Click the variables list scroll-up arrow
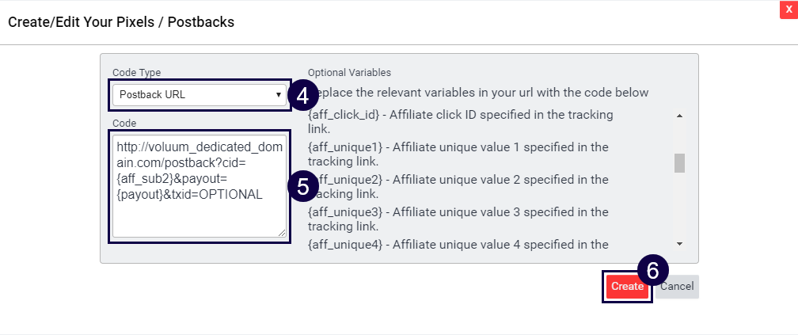Screen dimensions: 798x335 [x=679, y=116]
